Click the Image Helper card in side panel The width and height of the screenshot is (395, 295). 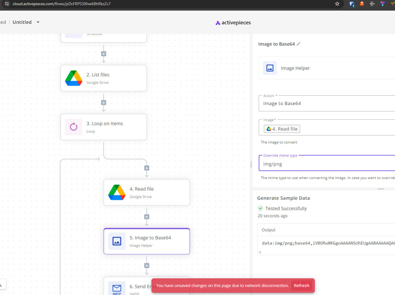click(x=327, y=68)
